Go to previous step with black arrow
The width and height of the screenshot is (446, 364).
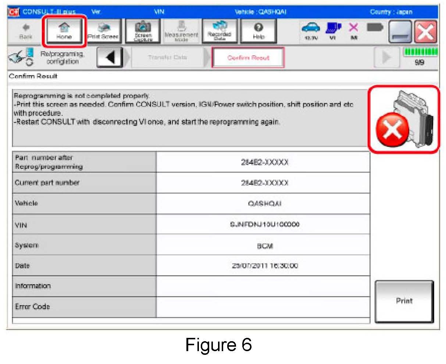(x=110, y=58)
